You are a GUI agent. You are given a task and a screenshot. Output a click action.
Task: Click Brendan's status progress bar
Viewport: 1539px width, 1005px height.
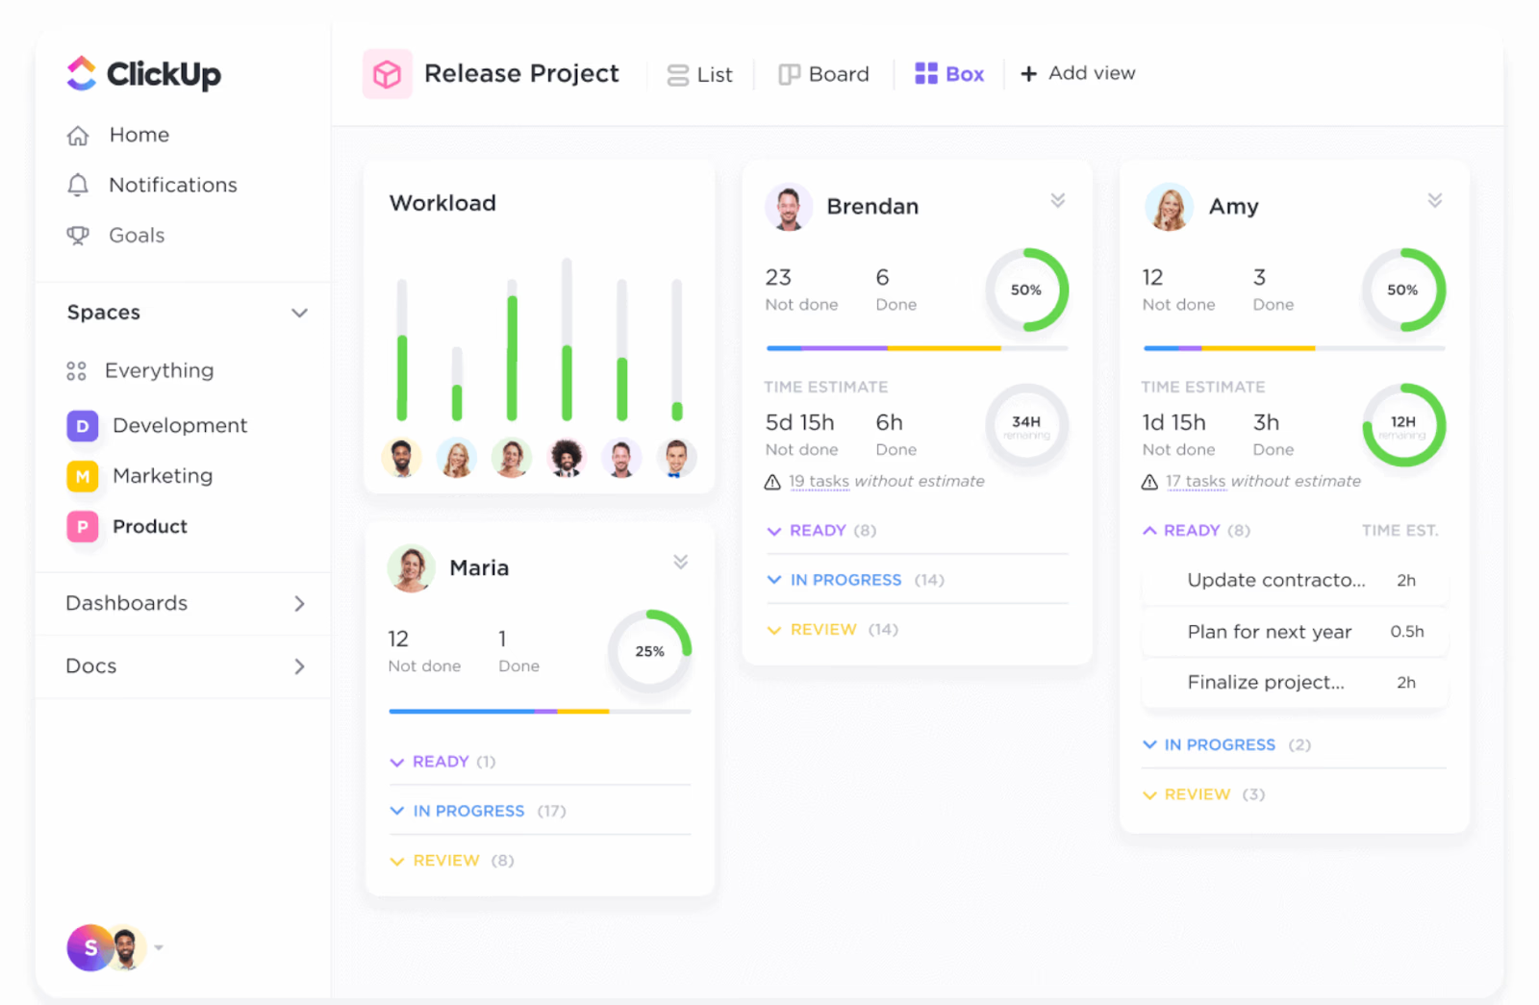click(x=917, y=348)
